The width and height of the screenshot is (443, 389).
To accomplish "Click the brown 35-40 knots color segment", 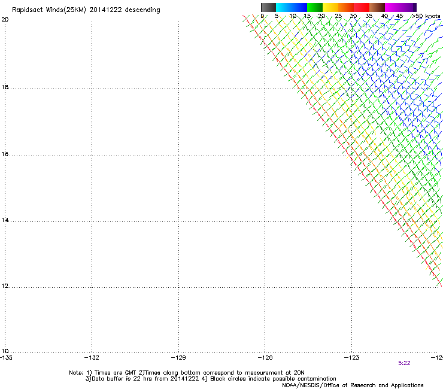I will pos(377,7).
